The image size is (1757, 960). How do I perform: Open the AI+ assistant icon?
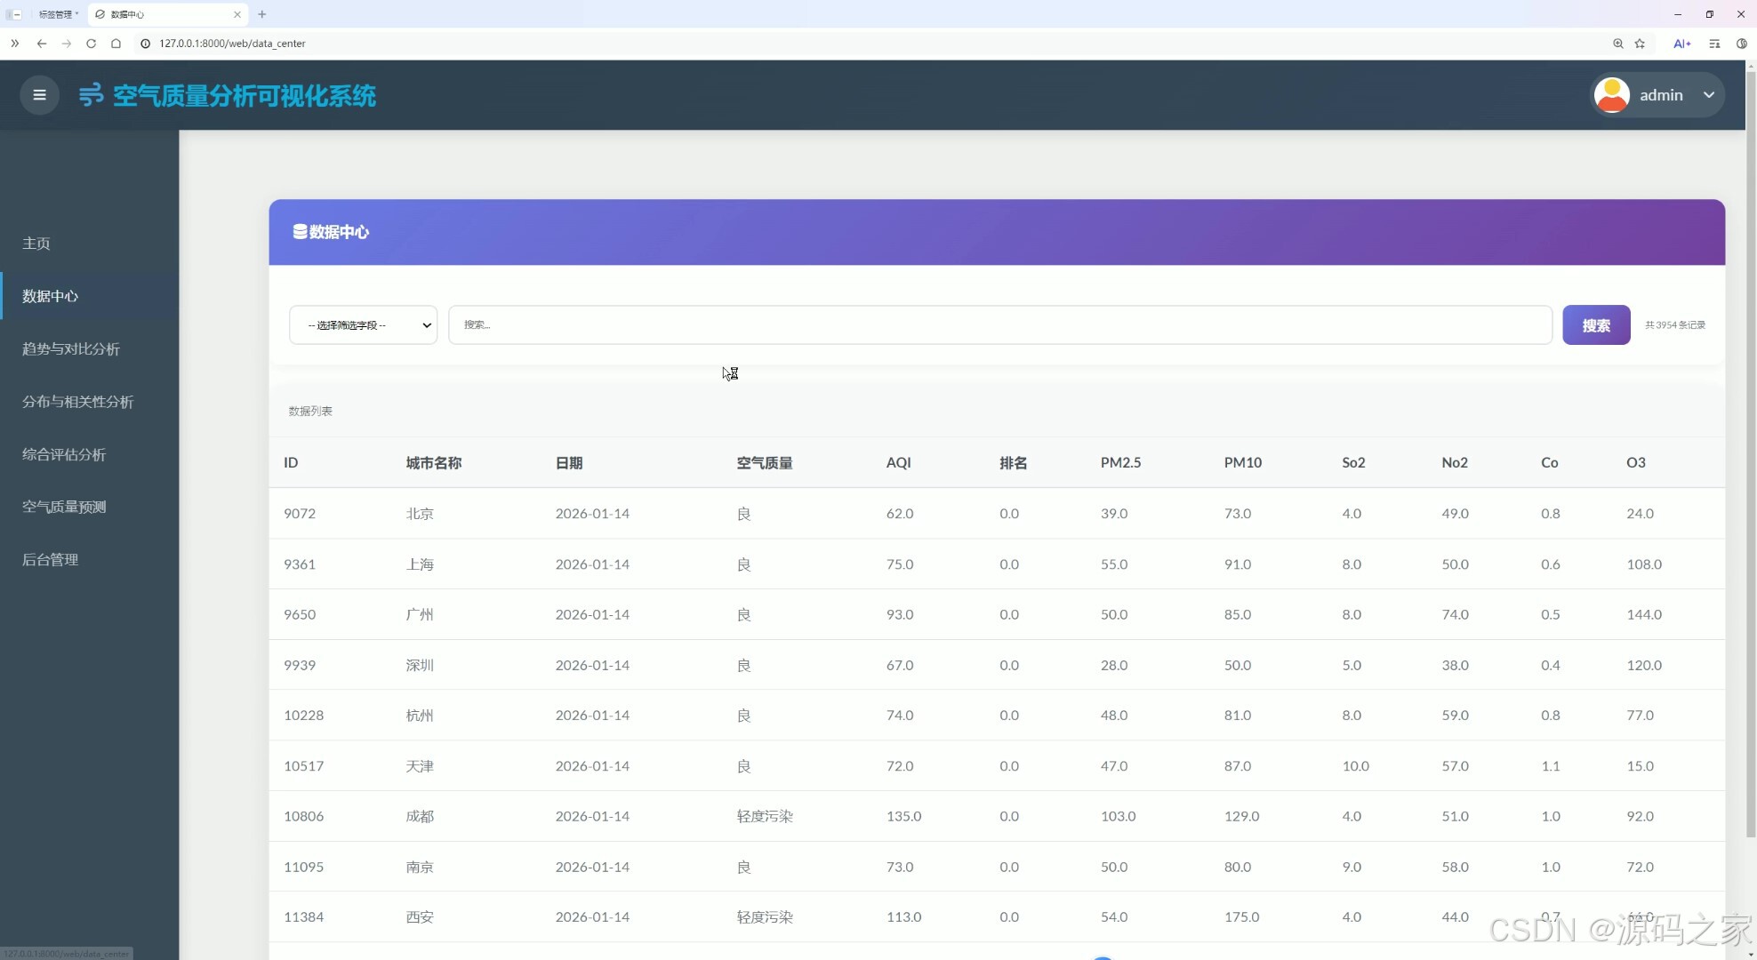tap(1681, 44)
